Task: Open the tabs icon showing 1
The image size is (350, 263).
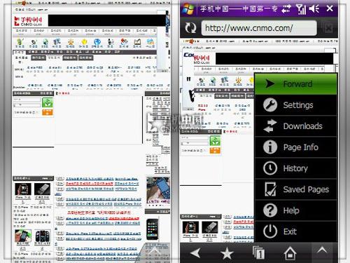Action: pyautogui.click(x=259, y=252)
